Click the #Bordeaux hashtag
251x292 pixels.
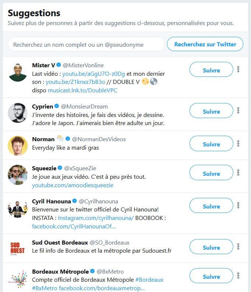149,280
